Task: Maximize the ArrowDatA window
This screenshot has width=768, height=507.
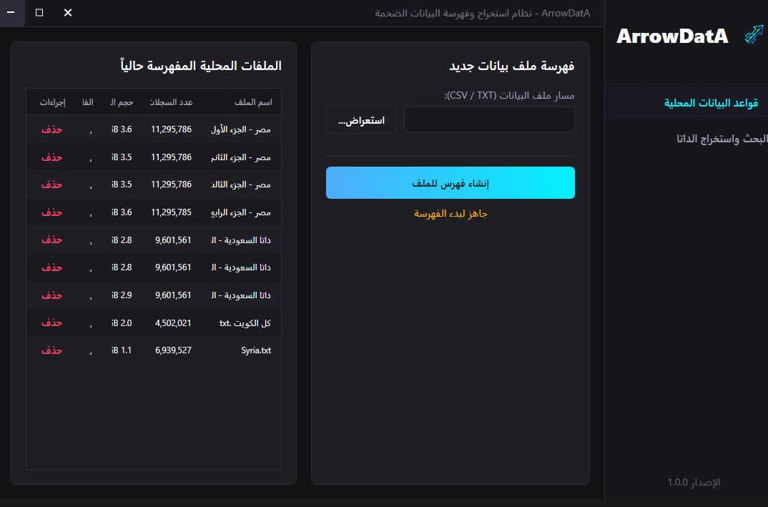Action: (x=39, y=13)
